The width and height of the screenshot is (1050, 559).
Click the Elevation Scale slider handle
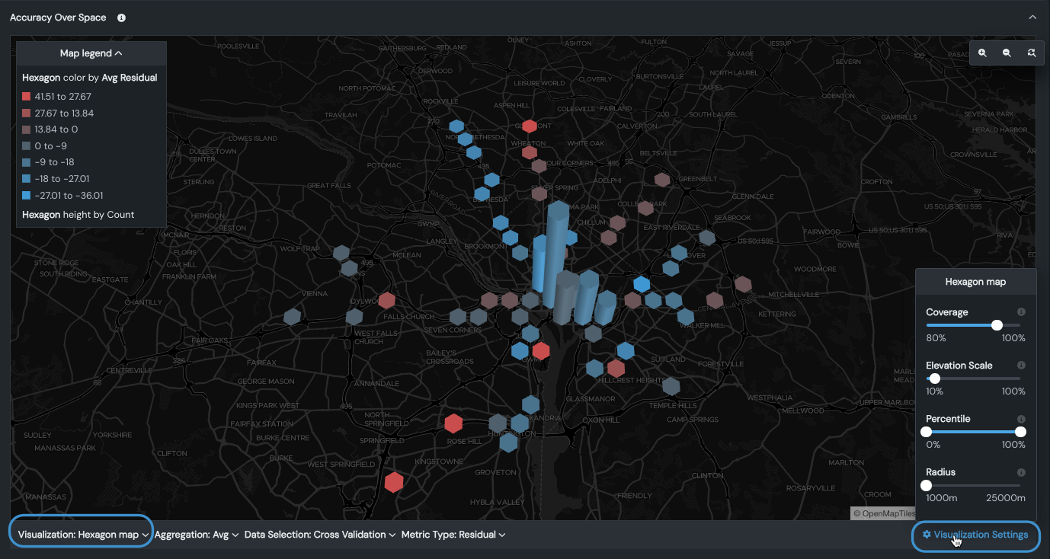click(x=935, y=379)
